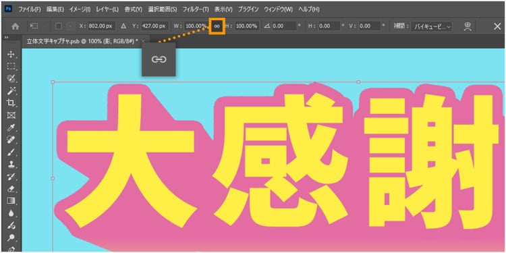506x253 pixels.
Task: Expand the tools panel double arrow
Action: pos(6,38)
